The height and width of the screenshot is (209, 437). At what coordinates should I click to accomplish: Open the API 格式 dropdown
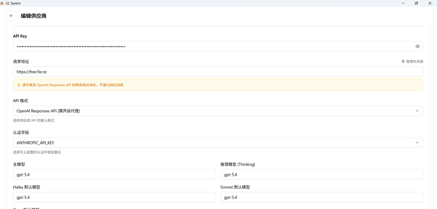click(218, 111)
